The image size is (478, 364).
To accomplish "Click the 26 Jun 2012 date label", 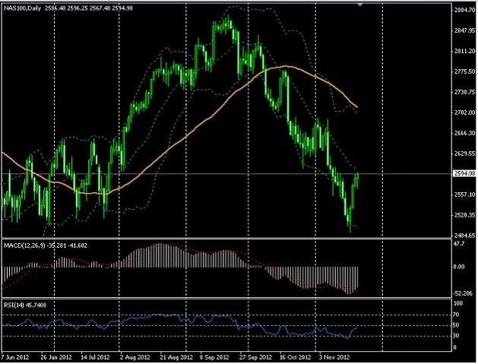I will pyautogui.click(x=56, y=357).
